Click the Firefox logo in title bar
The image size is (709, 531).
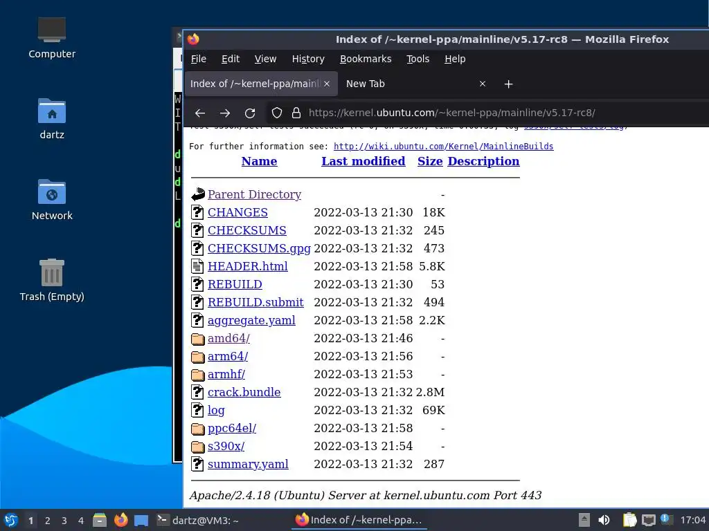(x=193, y=39)
